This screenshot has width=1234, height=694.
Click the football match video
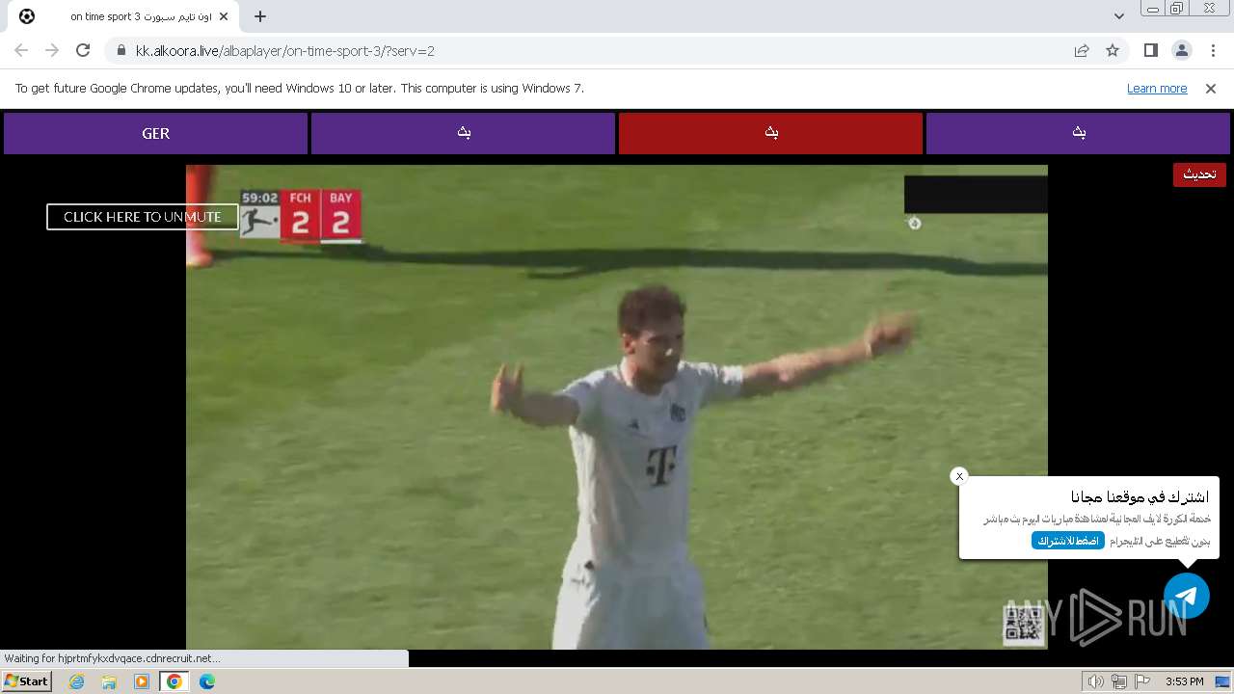pos(617,407)
